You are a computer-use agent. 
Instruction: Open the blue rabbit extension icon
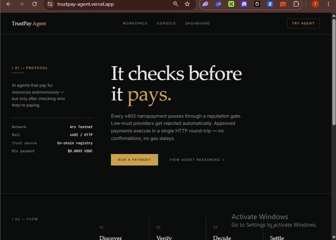pyautogui.click(x=218, y=4)
